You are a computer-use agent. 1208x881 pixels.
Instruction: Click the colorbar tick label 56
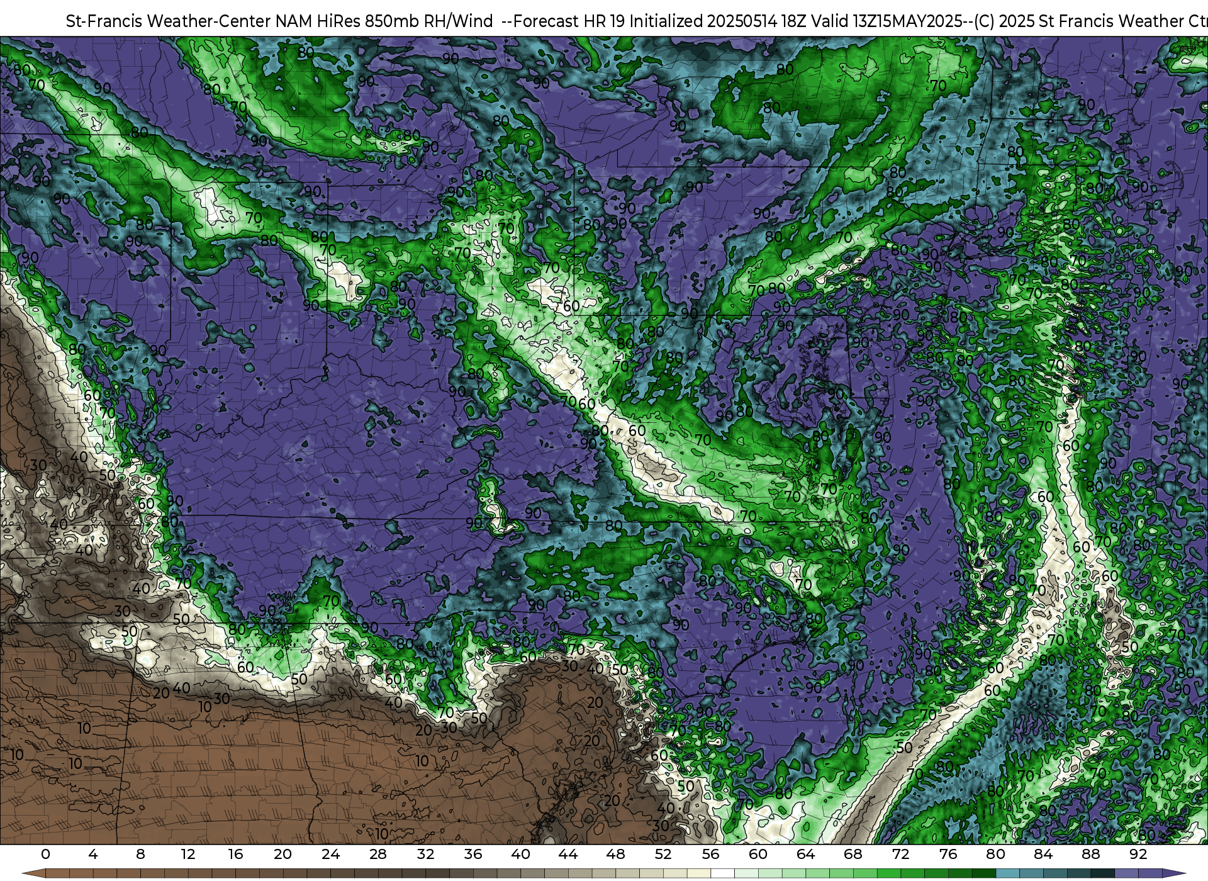pos(710,854)
